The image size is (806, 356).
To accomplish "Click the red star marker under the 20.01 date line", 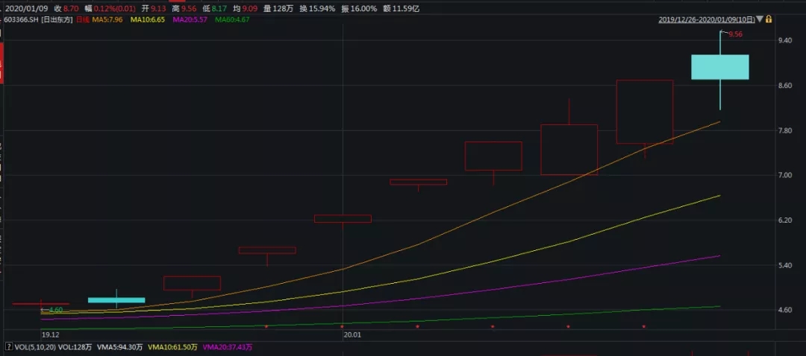I will coord(342,325).
